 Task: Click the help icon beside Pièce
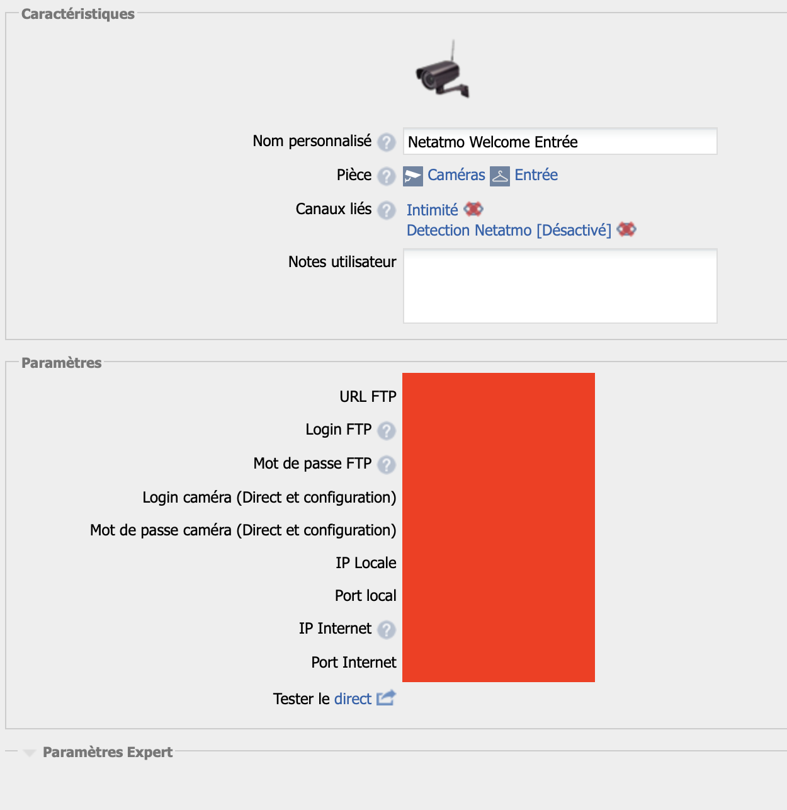click(387, 176)
